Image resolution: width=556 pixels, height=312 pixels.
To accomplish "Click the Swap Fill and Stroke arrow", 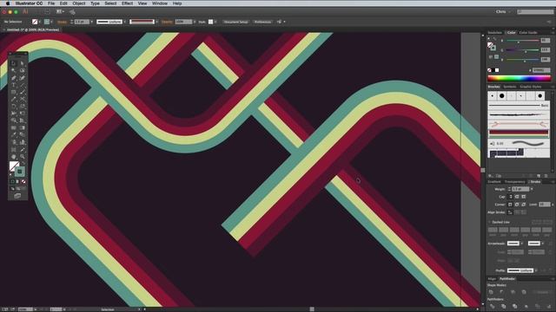I will [x=23, y=163].
